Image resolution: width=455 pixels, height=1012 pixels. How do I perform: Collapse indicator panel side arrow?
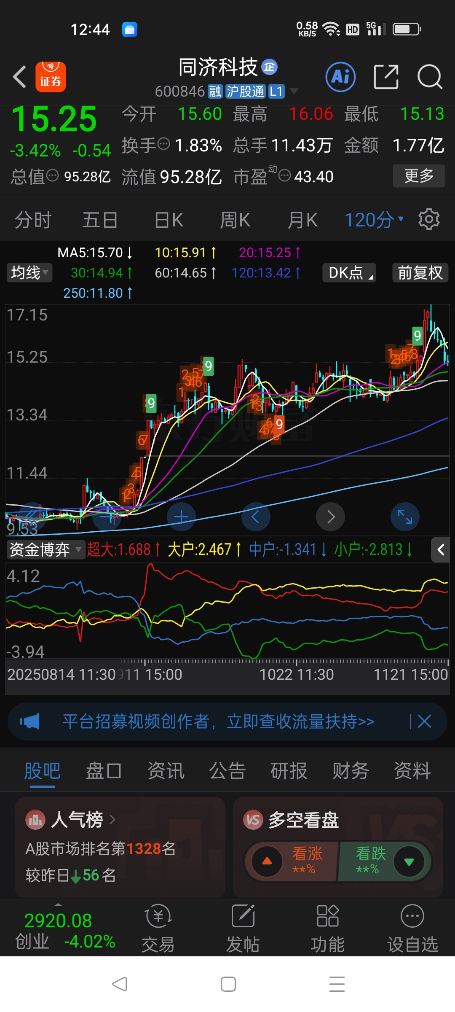pos(441,549)
